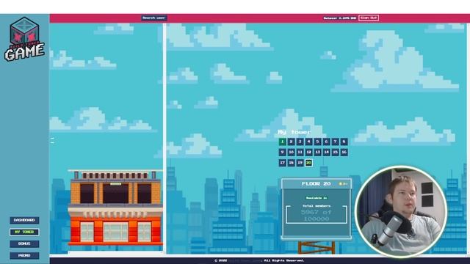Select highlighted floor 20 button

coord(308,163)
